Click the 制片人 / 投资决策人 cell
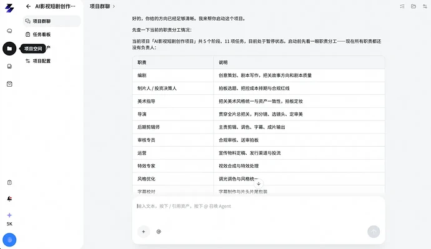Image resolution: width=431 pixels, height=249 pixels. point(173,88)
